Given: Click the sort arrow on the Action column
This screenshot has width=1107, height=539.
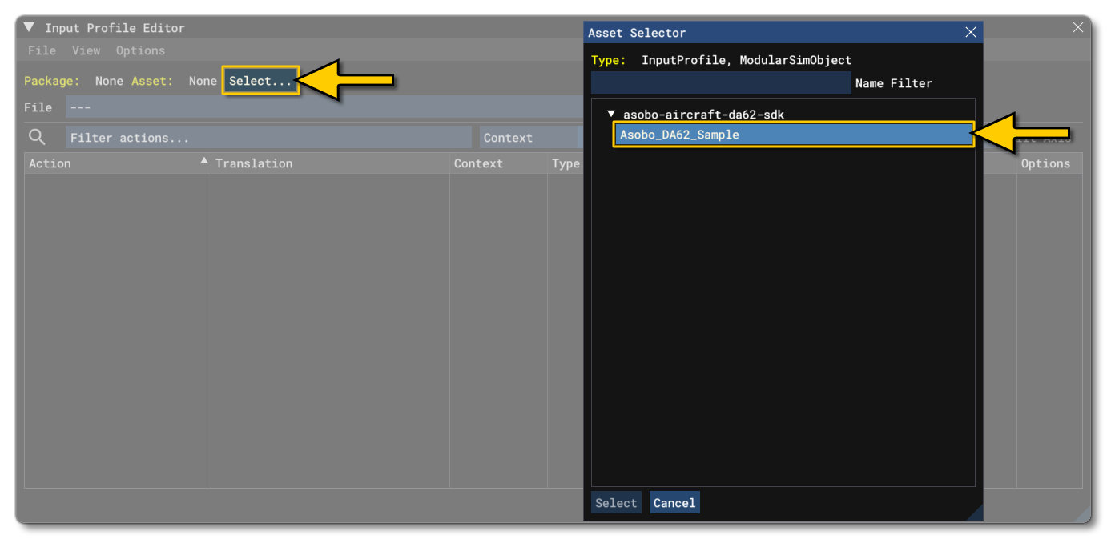Looking at the screenshot, I should tap(206, 160).
